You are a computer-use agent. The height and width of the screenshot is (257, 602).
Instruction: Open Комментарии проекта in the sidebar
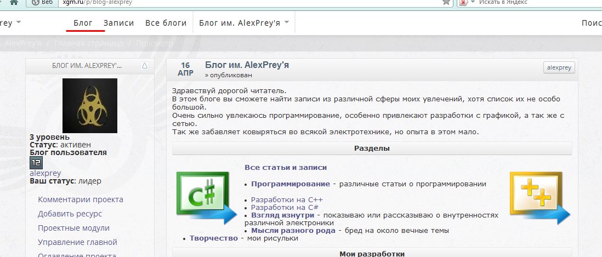(81, 199)
